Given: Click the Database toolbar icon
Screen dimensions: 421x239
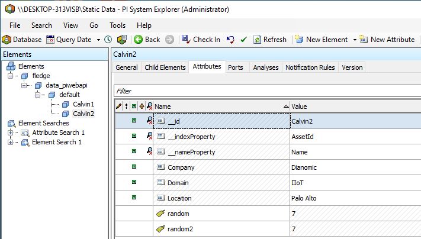Looking at the screenshot, I should tap(7, 40).
